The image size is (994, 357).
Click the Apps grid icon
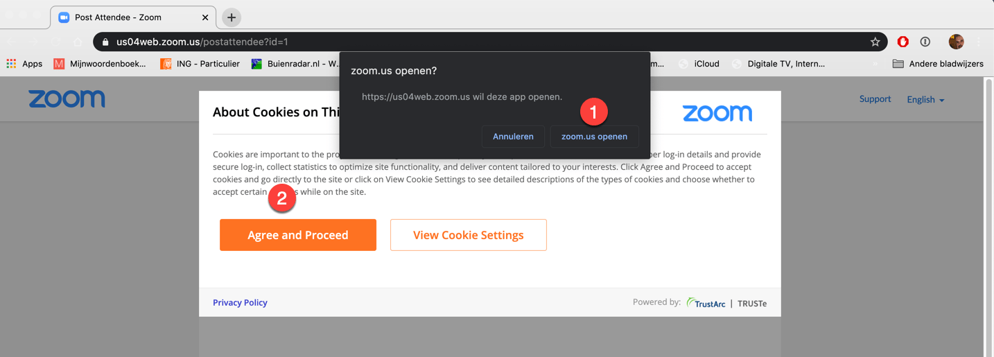pos(11,64)
